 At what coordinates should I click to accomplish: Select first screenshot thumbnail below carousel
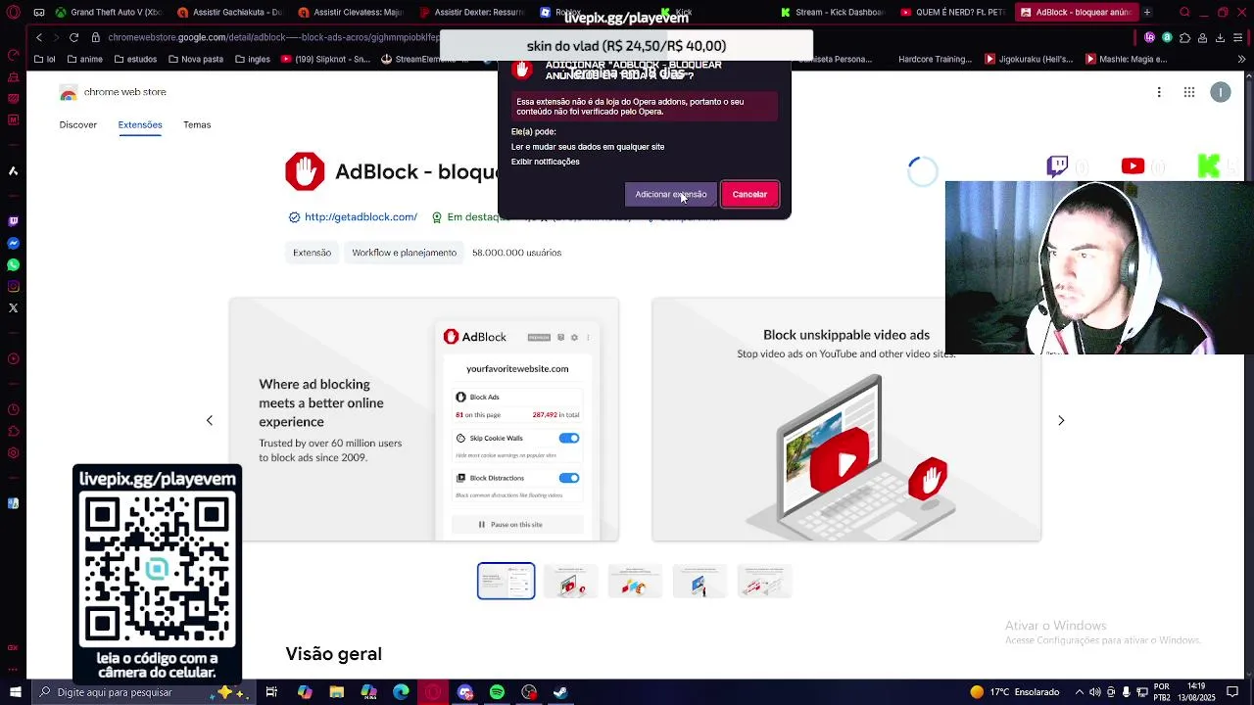[506, 581]
